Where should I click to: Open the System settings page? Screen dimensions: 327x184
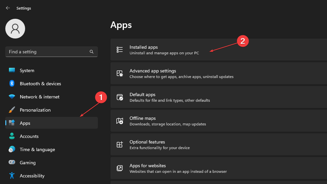[52, 70]
